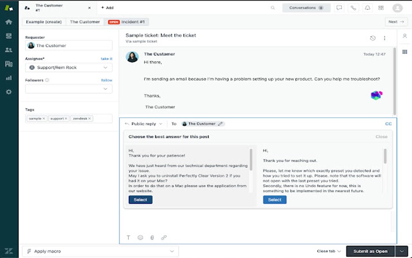412x258 pixels.
Task: Edit the recipient with the pencil icon
Action: [221, 124]
